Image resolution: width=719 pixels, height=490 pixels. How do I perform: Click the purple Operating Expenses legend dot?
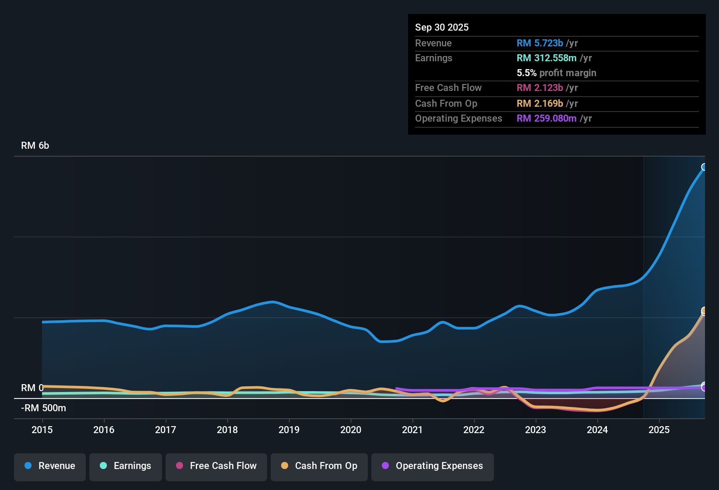pos(385,466)
